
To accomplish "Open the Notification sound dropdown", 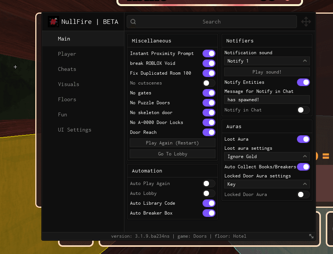I will coord(267,61).
